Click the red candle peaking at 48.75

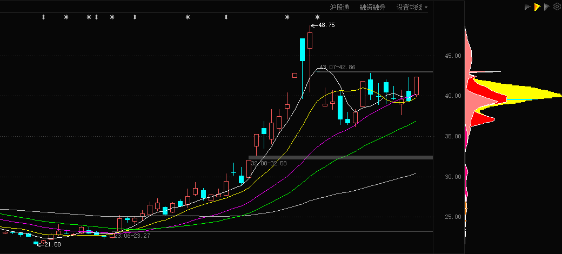click(x=310, y=41)
